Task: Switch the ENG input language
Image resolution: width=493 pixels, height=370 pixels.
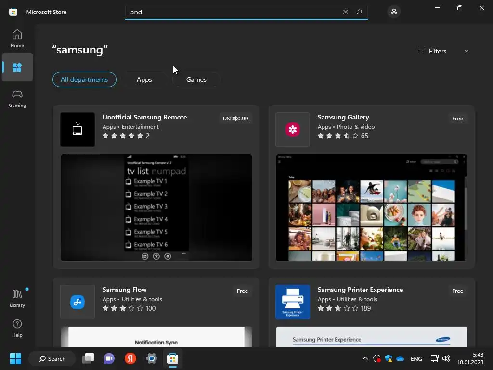Action: coord(416,358)
